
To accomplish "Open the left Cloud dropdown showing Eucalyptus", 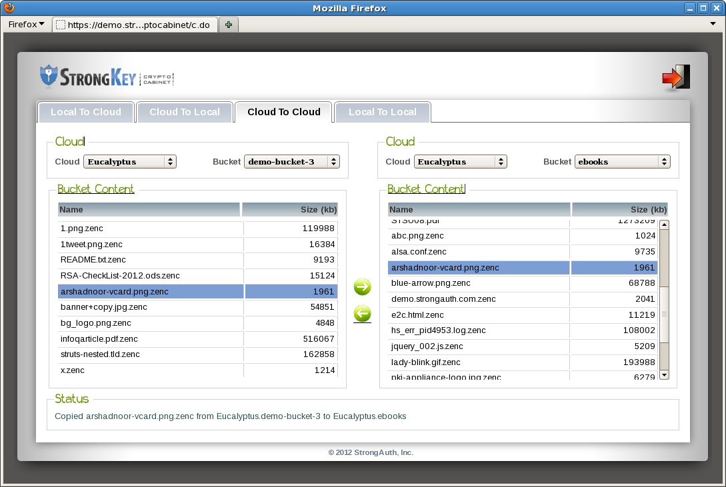I will pyautogui.click(x=129, y=161).
